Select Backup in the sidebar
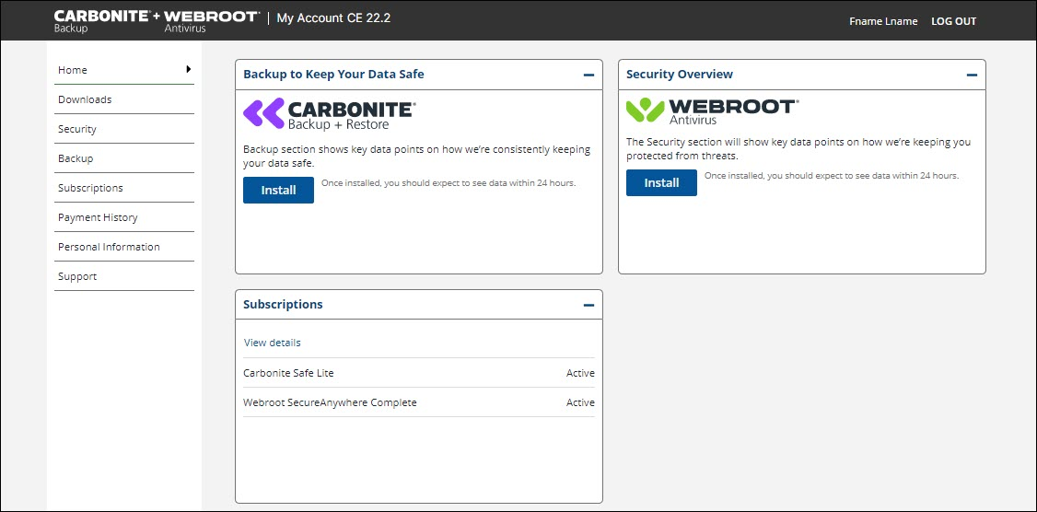Image resolution: width=1037 pixels, height=512 pixels. 124,158
